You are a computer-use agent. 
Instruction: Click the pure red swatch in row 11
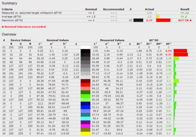click(x=87, y=84)
